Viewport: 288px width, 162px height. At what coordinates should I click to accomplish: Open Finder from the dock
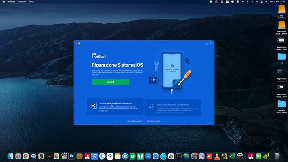click(10, 156)
